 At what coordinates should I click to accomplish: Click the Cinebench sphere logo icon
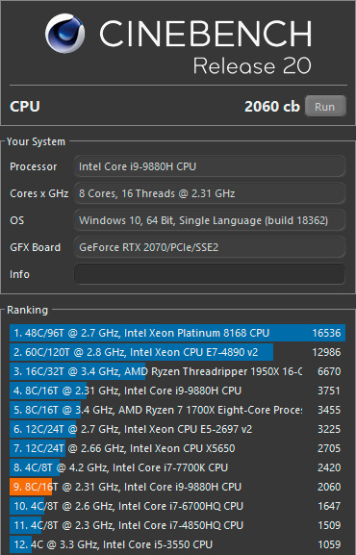coord(64,34)
